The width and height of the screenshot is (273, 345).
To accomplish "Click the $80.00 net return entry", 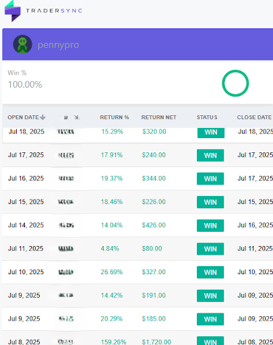I will click(x=152, y=249).
